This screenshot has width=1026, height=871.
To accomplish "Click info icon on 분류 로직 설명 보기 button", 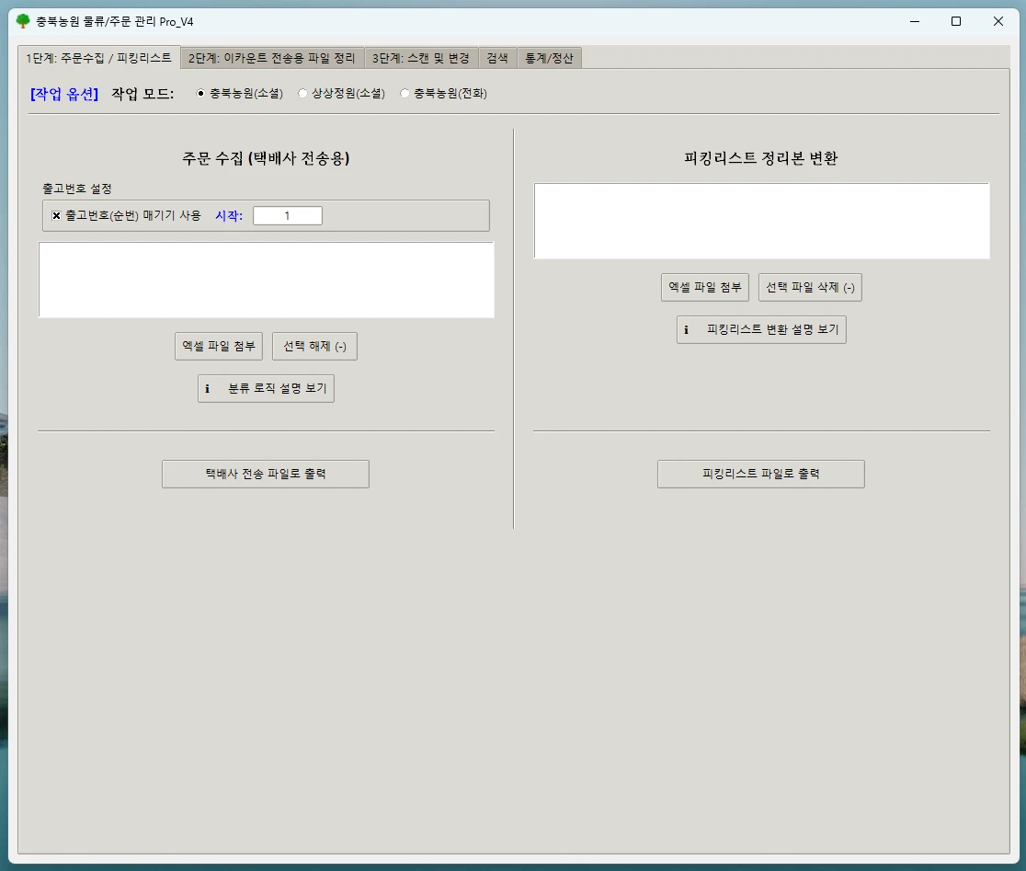I will pyautogui.click(x=208, y=389).
